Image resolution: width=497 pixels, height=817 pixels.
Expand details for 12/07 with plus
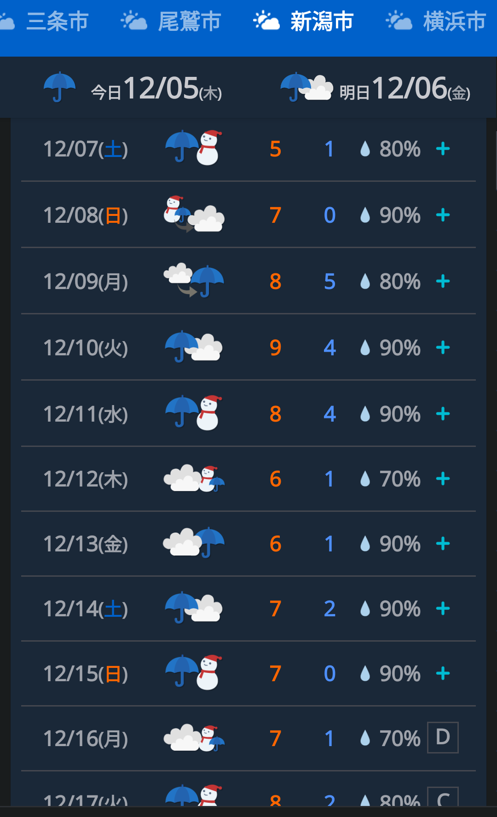click(x=443, y=149)
